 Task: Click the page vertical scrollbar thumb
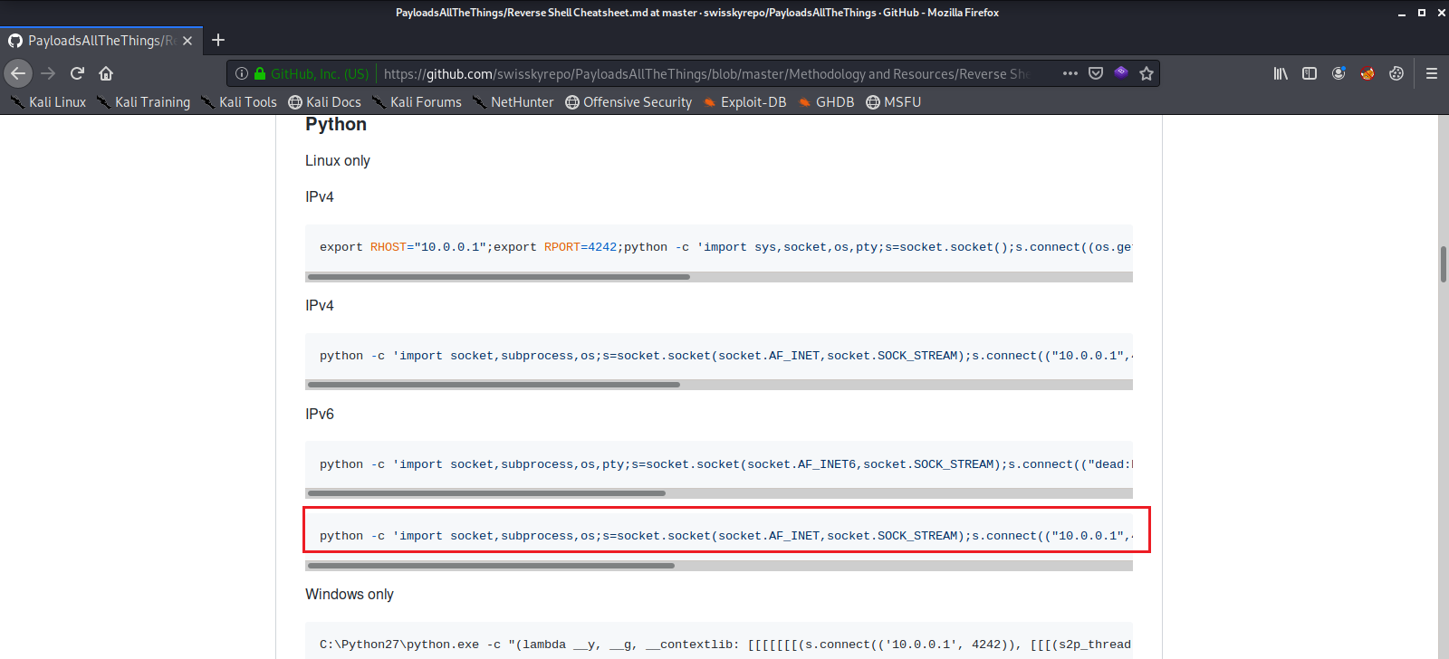coord(1444,264)
